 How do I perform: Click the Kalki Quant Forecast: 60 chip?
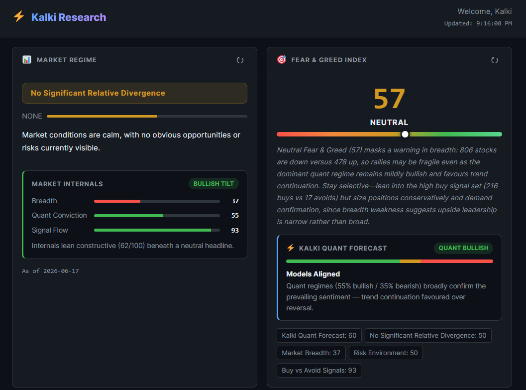(319, 335)
